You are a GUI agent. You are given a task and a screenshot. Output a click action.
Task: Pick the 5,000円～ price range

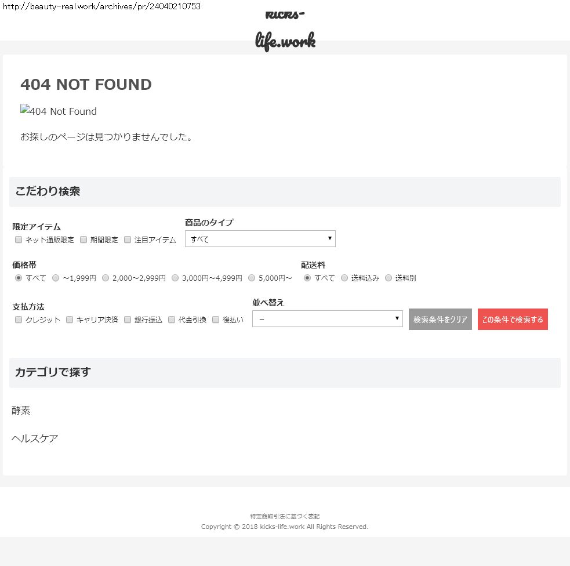252,278
